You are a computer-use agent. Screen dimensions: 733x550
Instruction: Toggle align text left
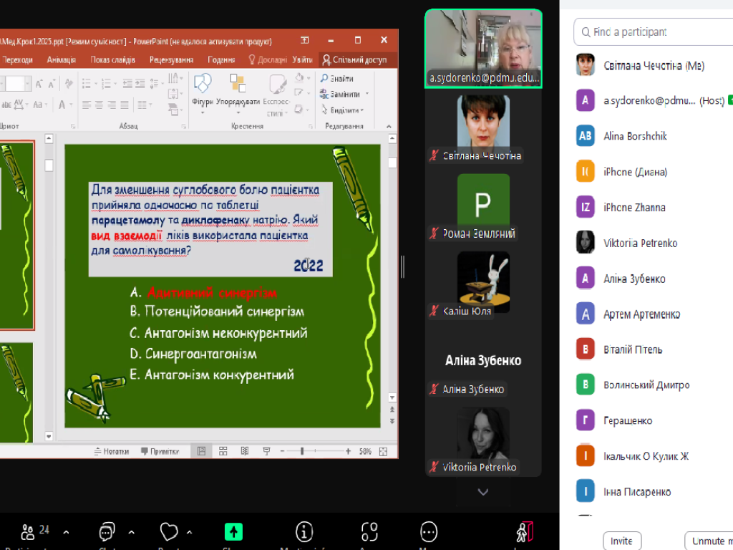[x=87, y=105]
